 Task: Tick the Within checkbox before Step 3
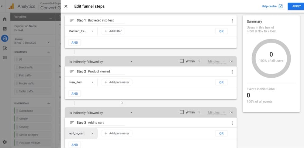(x=182, y=112)
